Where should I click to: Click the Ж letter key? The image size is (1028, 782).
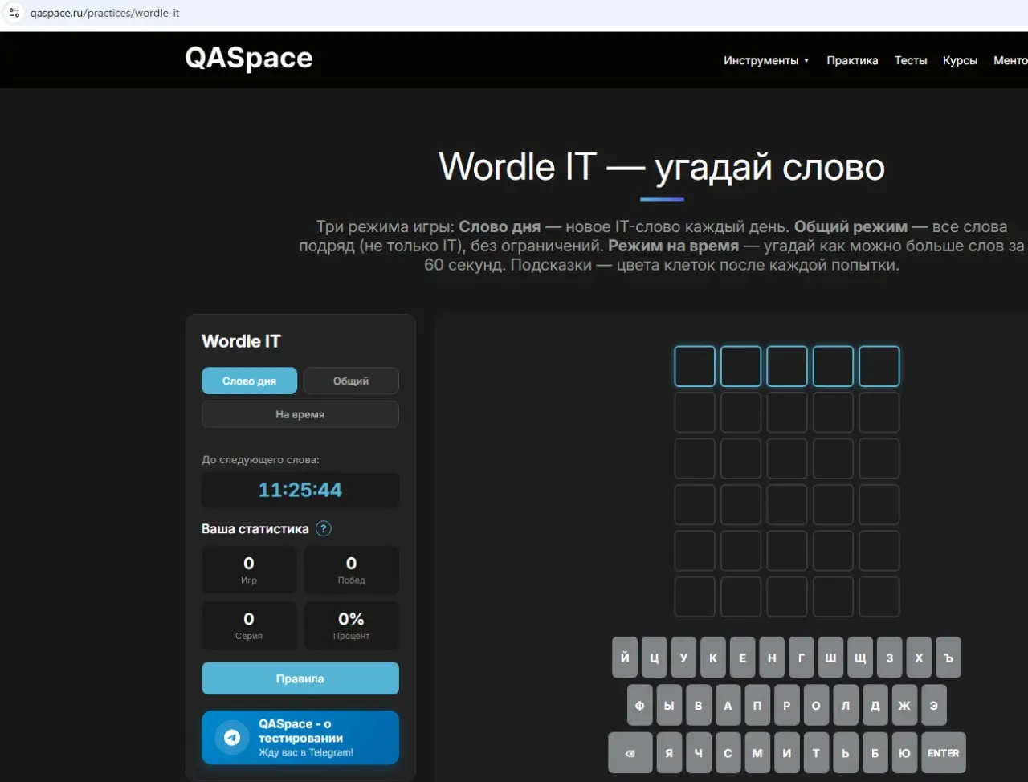(904, 706)
